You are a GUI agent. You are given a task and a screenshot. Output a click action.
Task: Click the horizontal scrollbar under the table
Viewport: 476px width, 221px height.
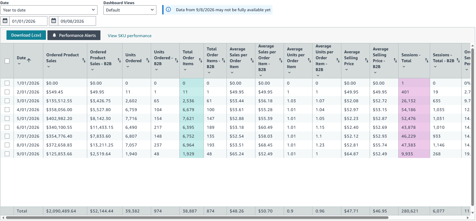(x=197, y=218)
